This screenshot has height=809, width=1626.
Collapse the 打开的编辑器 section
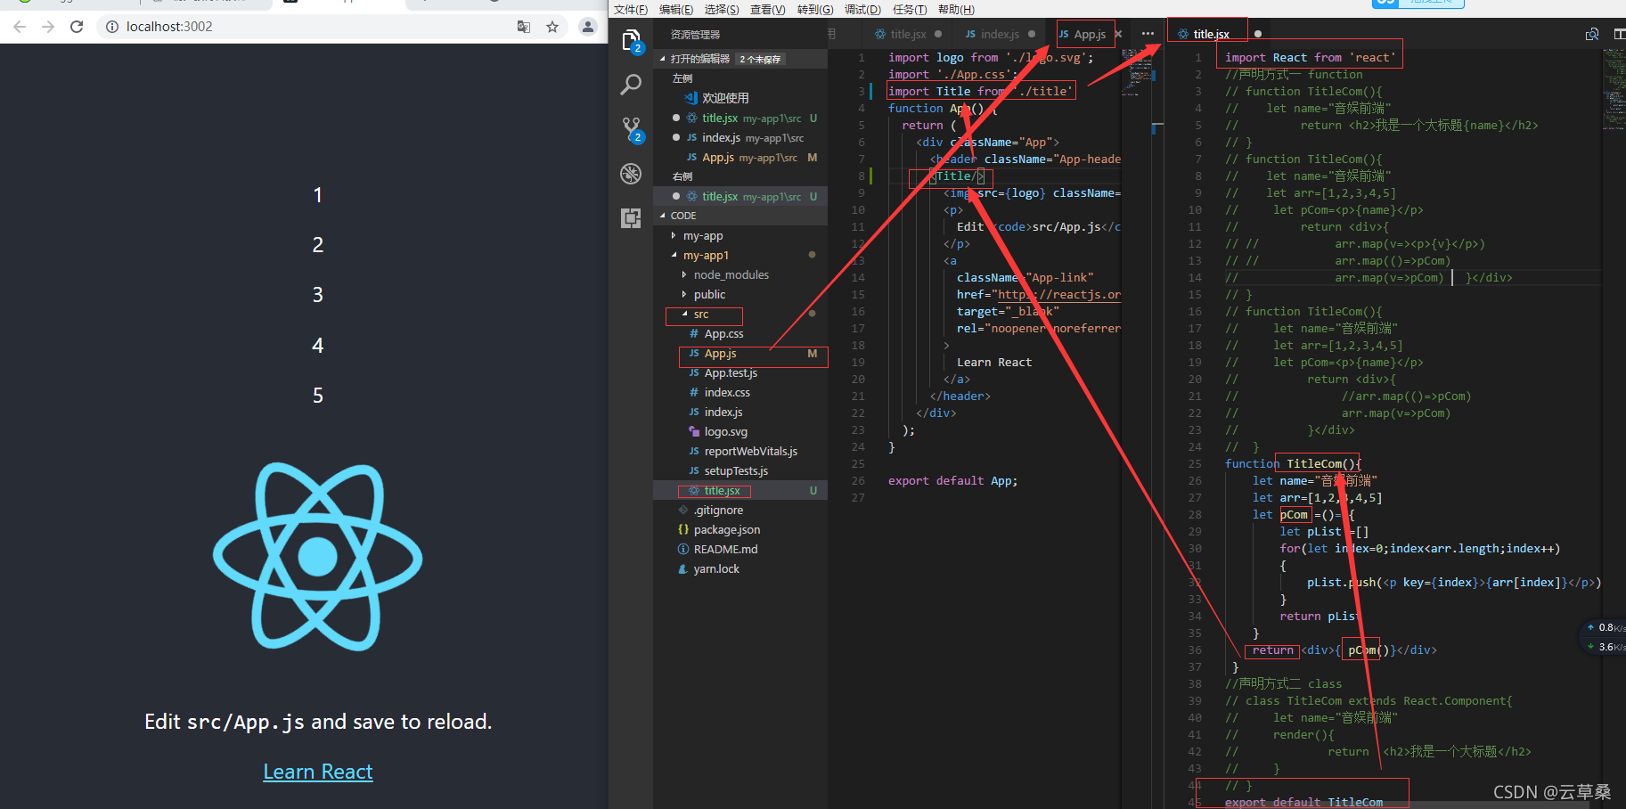[x=700, y=59]
